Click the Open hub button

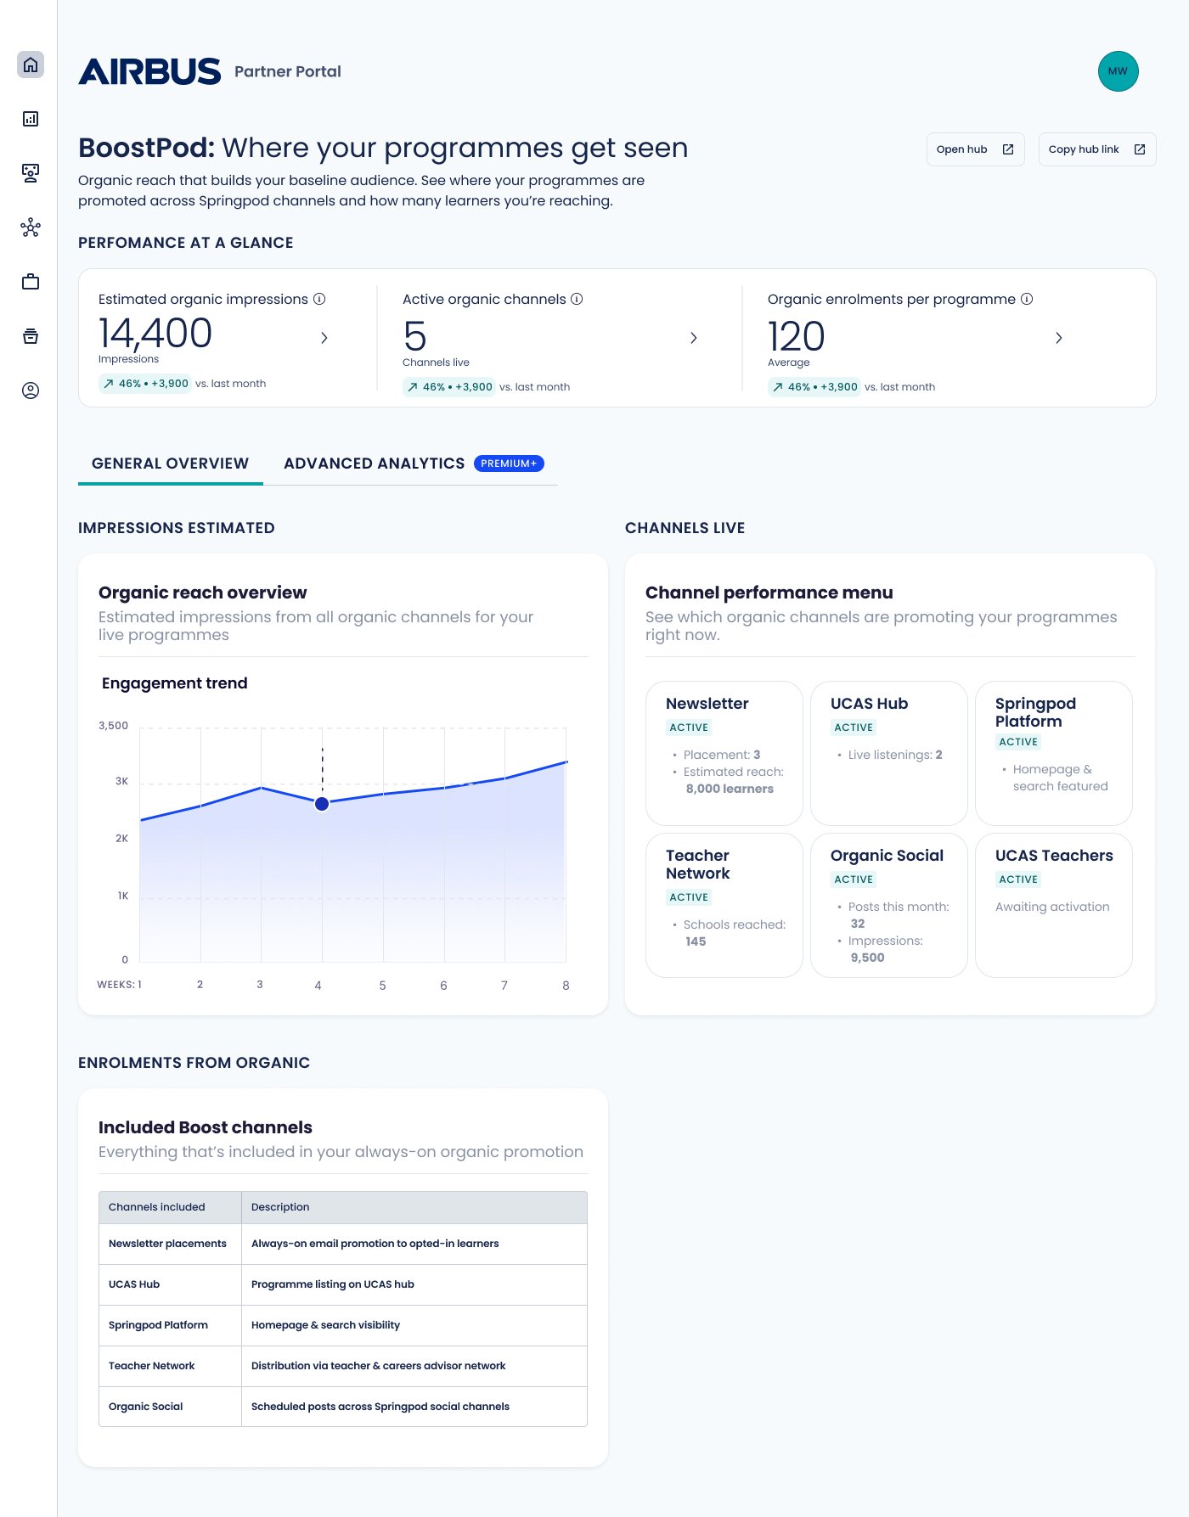[976, 149]
